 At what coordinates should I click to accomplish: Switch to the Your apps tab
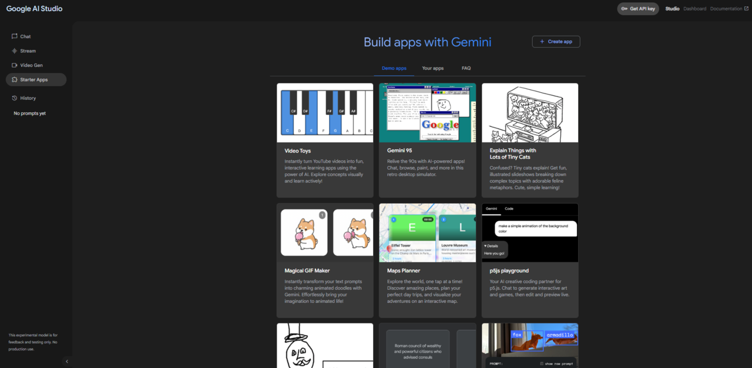click(433, 69)
